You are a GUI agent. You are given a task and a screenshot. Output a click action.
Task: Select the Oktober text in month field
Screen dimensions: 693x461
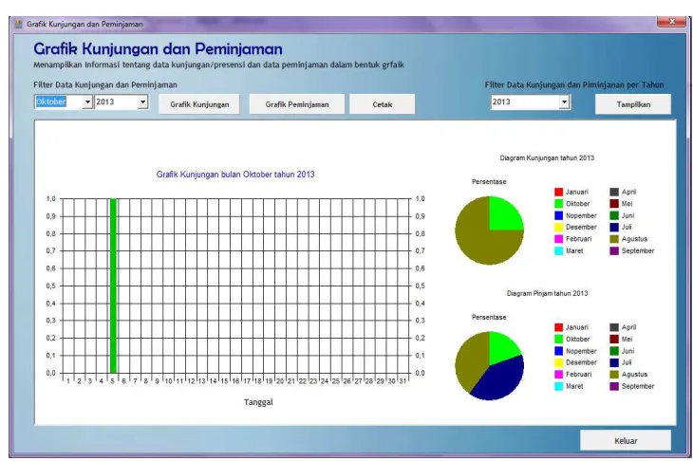[x=51, y=102]
